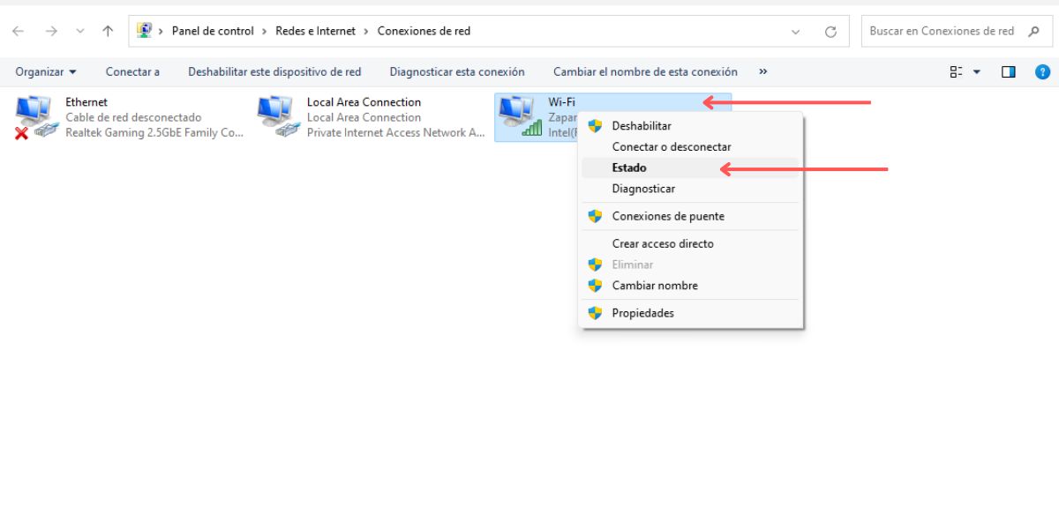The width and height of the screenshot is (1059, 529).
Task: Click Deshabilitar este dispositivo de red
Action: [x=274, y=72]
